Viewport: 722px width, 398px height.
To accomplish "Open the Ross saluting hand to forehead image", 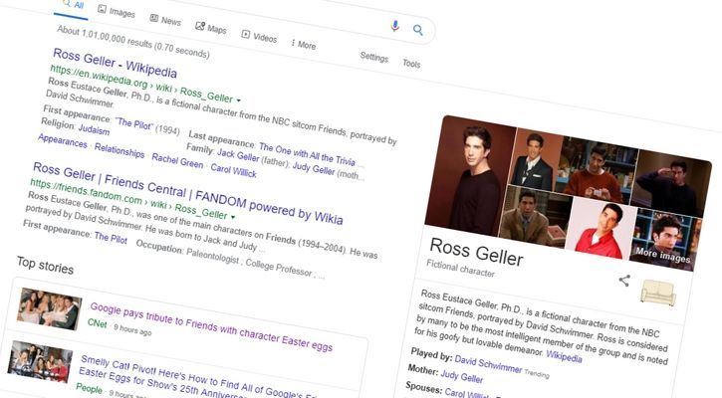I will (x=671, y=184).
